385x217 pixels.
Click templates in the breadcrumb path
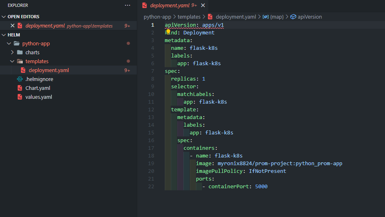point(189,17)
